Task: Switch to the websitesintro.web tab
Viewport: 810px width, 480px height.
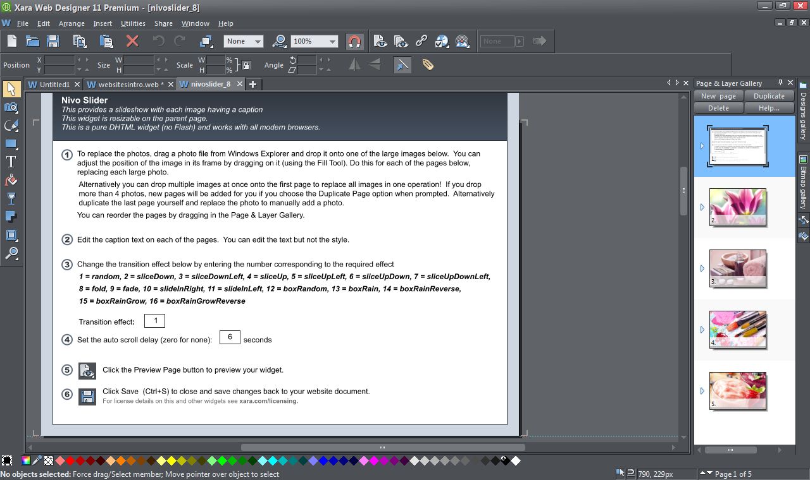Action: (130, 84)
